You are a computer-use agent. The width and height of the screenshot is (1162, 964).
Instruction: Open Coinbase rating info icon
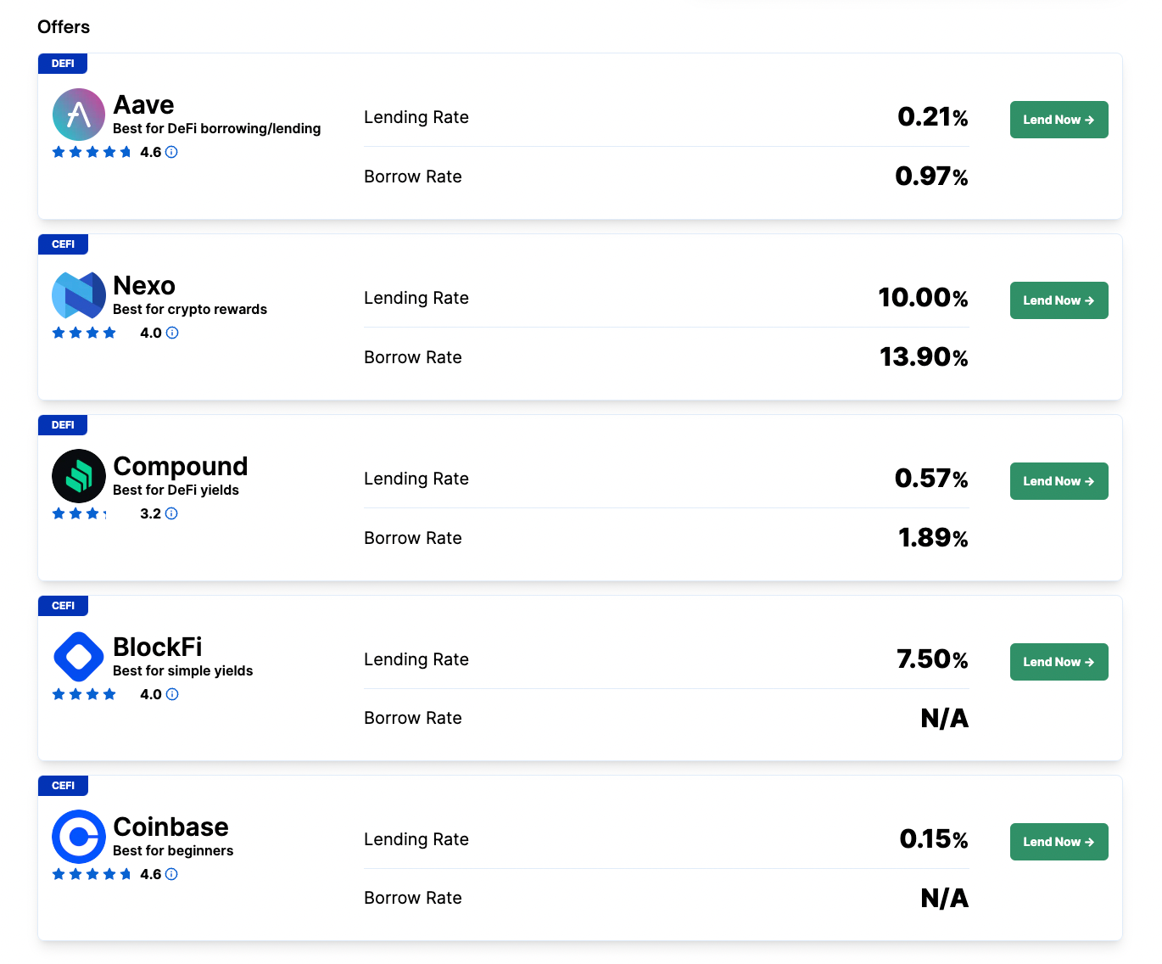[171, 874]
